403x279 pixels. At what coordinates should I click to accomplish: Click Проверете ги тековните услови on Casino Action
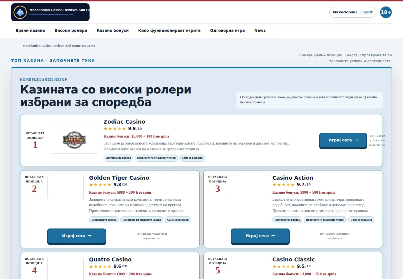click(325, 220)
